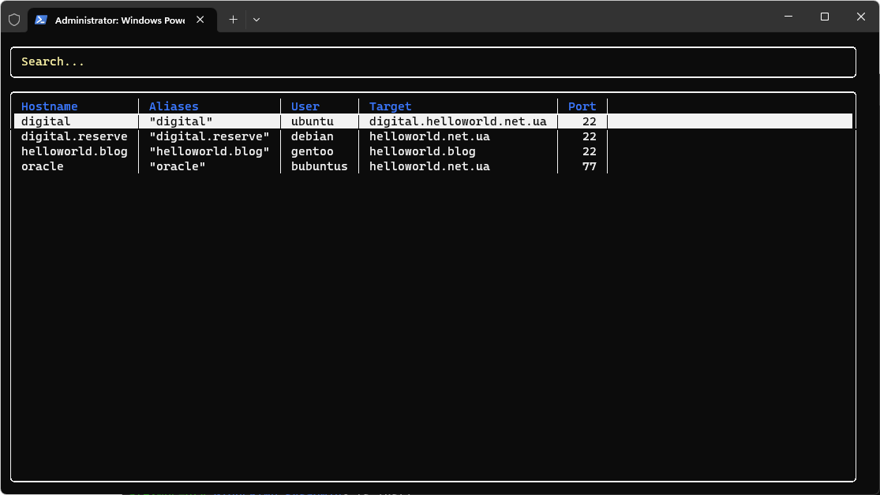
Task: Click the bubuntus user cell
Action: pos(319,166)
